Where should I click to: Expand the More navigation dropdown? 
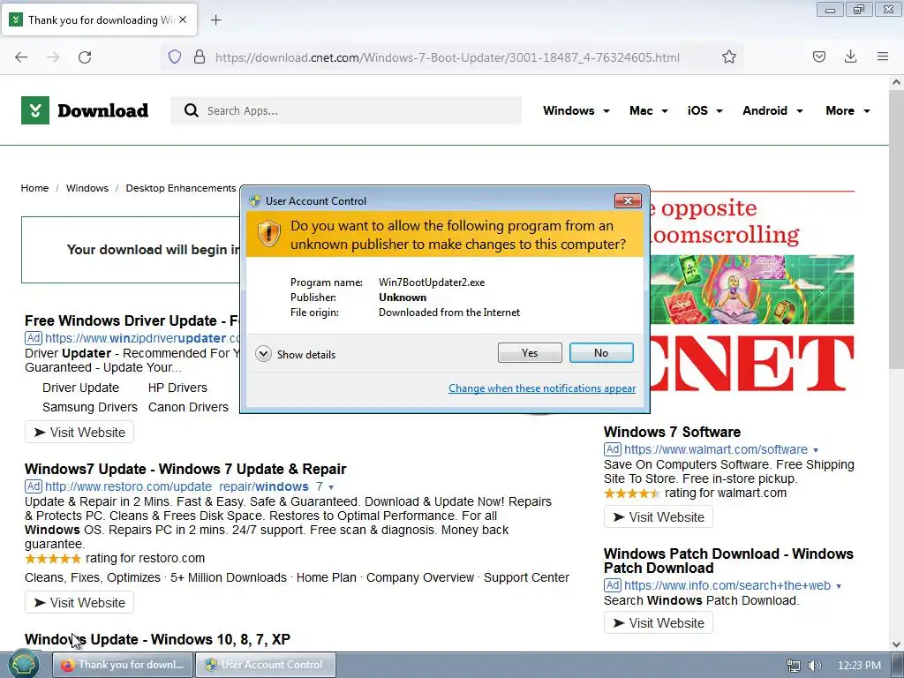point(847,110)
